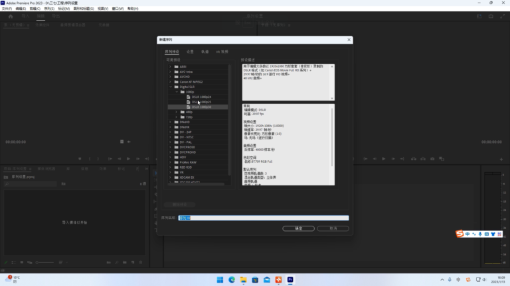
Task: Expand the AVC-Intra preset folder
Action: pos(170,71)
